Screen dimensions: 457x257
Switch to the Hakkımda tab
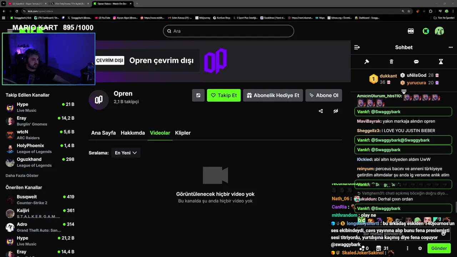point(133,133)
